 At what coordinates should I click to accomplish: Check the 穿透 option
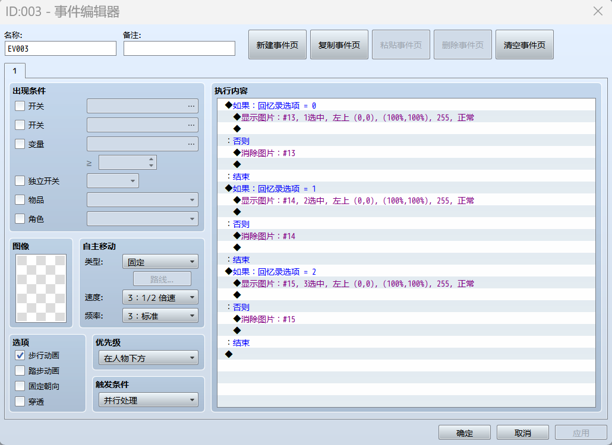pos(20,401)
